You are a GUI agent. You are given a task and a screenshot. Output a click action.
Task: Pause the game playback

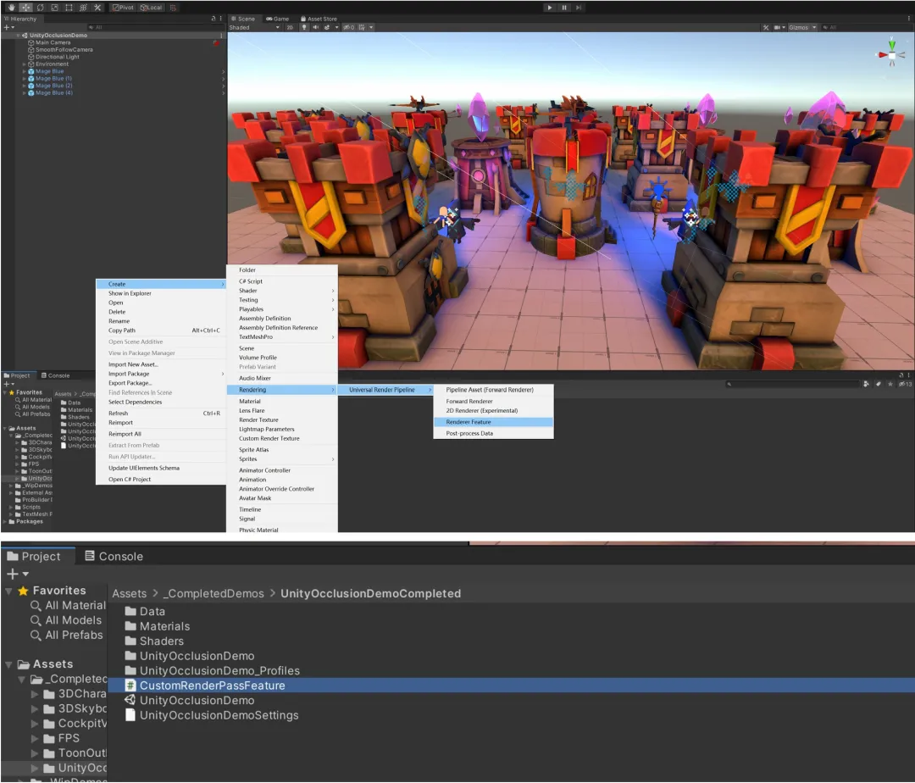pyautogui.click(x=564, y=8)
